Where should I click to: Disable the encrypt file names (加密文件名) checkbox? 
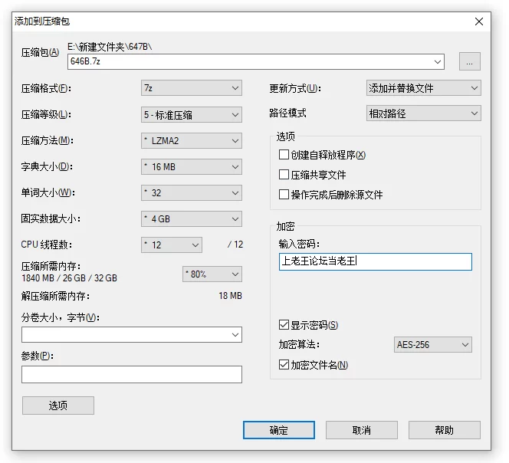pos(284,365)
